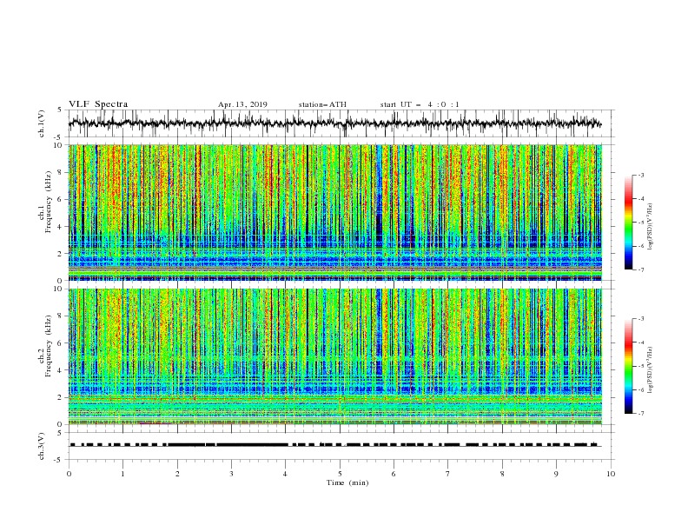Click x-axis tick label "6" on Time axis
Screen dimensions: 688x532
(x=394, y=474)
